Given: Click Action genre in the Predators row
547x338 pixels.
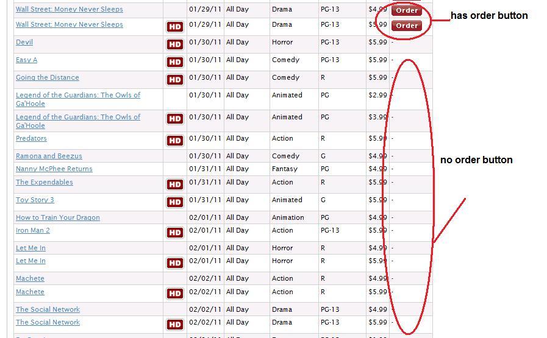Looking at the screenshot, I should click(282, 138).
